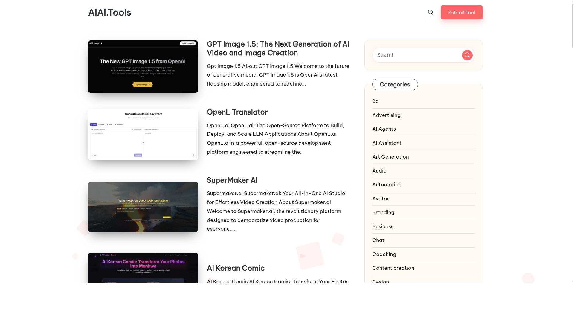Viewport: 574px width, 323px height.
Task: Select the Branding category
Action: pos(383,212)
